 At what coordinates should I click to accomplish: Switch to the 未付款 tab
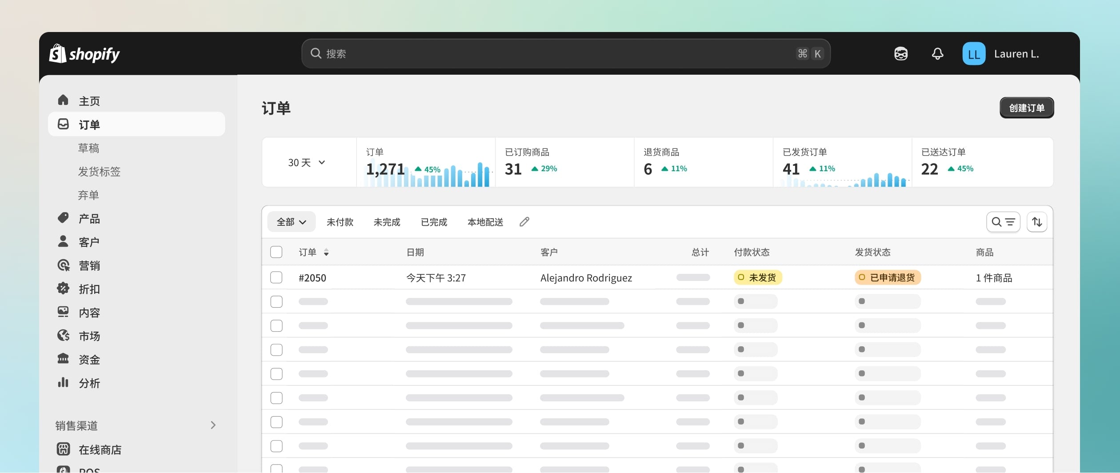(340, 222)
